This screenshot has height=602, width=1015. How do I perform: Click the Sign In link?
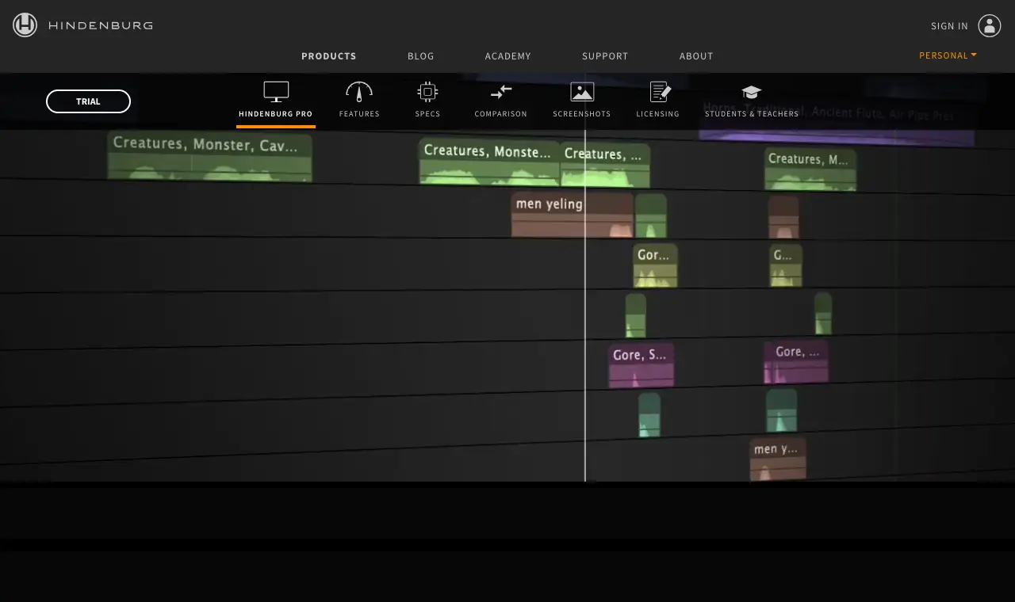[x=949, y=26]
